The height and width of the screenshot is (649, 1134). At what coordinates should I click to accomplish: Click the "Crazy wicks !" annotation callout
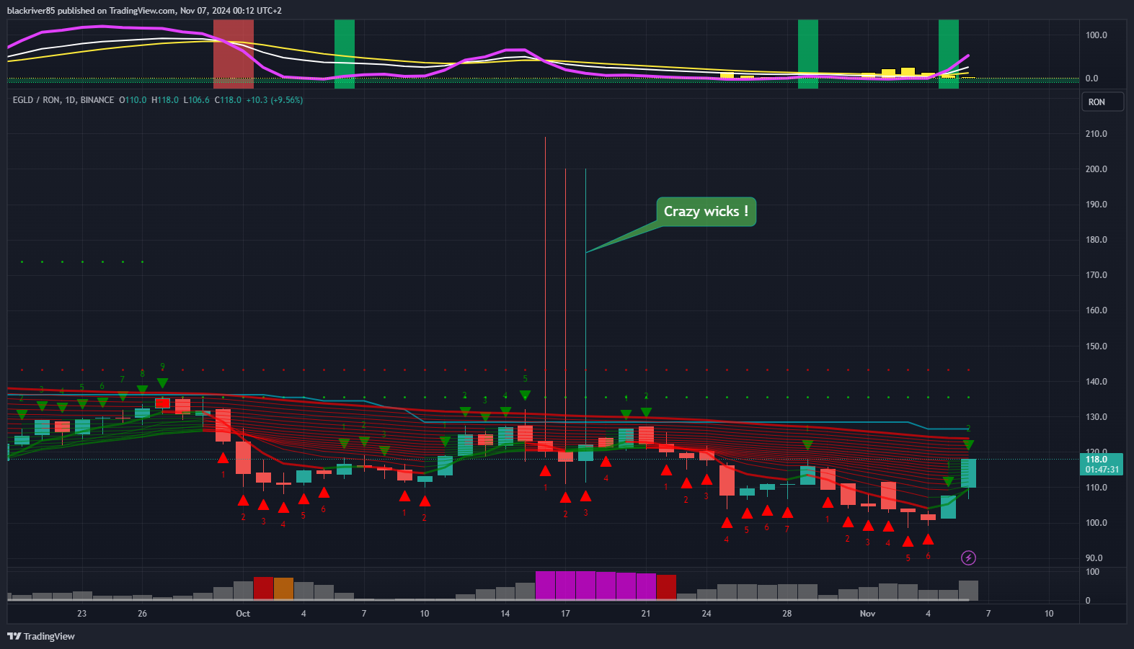point(706,212)
